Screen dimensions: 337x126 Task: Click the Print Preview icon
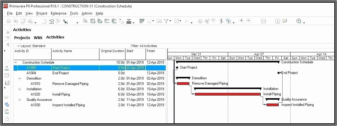pos(16,21)
